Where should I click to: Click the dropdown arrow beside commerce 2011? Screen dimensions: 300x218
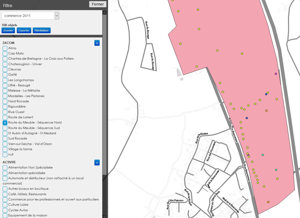57,16
